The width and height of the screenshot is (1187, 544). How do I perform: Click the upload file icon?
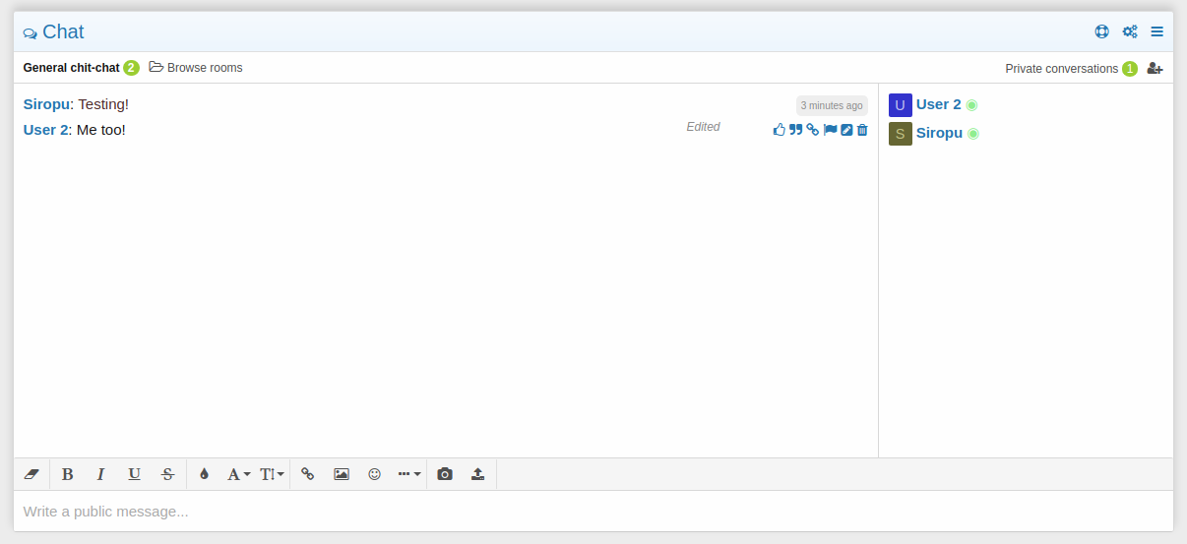point(477,474)
